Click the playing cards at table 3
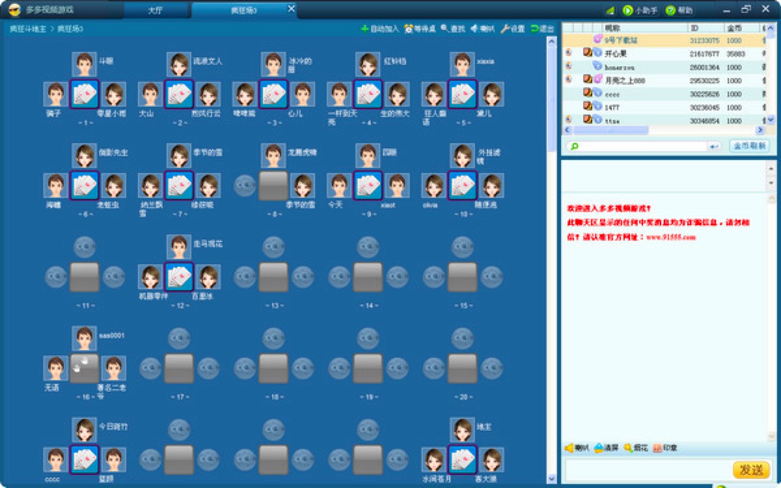781x488 pixels. 273,94
